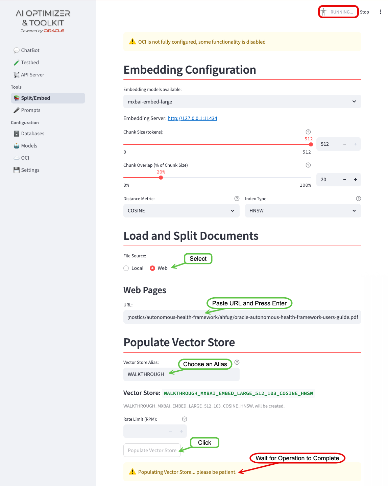388x486 pixels.
Task: Click the Rate Limit input field
Action: 144,431
